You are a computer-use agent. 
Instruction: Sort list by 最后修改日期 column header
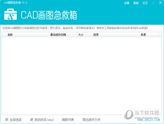pos(63,35)
